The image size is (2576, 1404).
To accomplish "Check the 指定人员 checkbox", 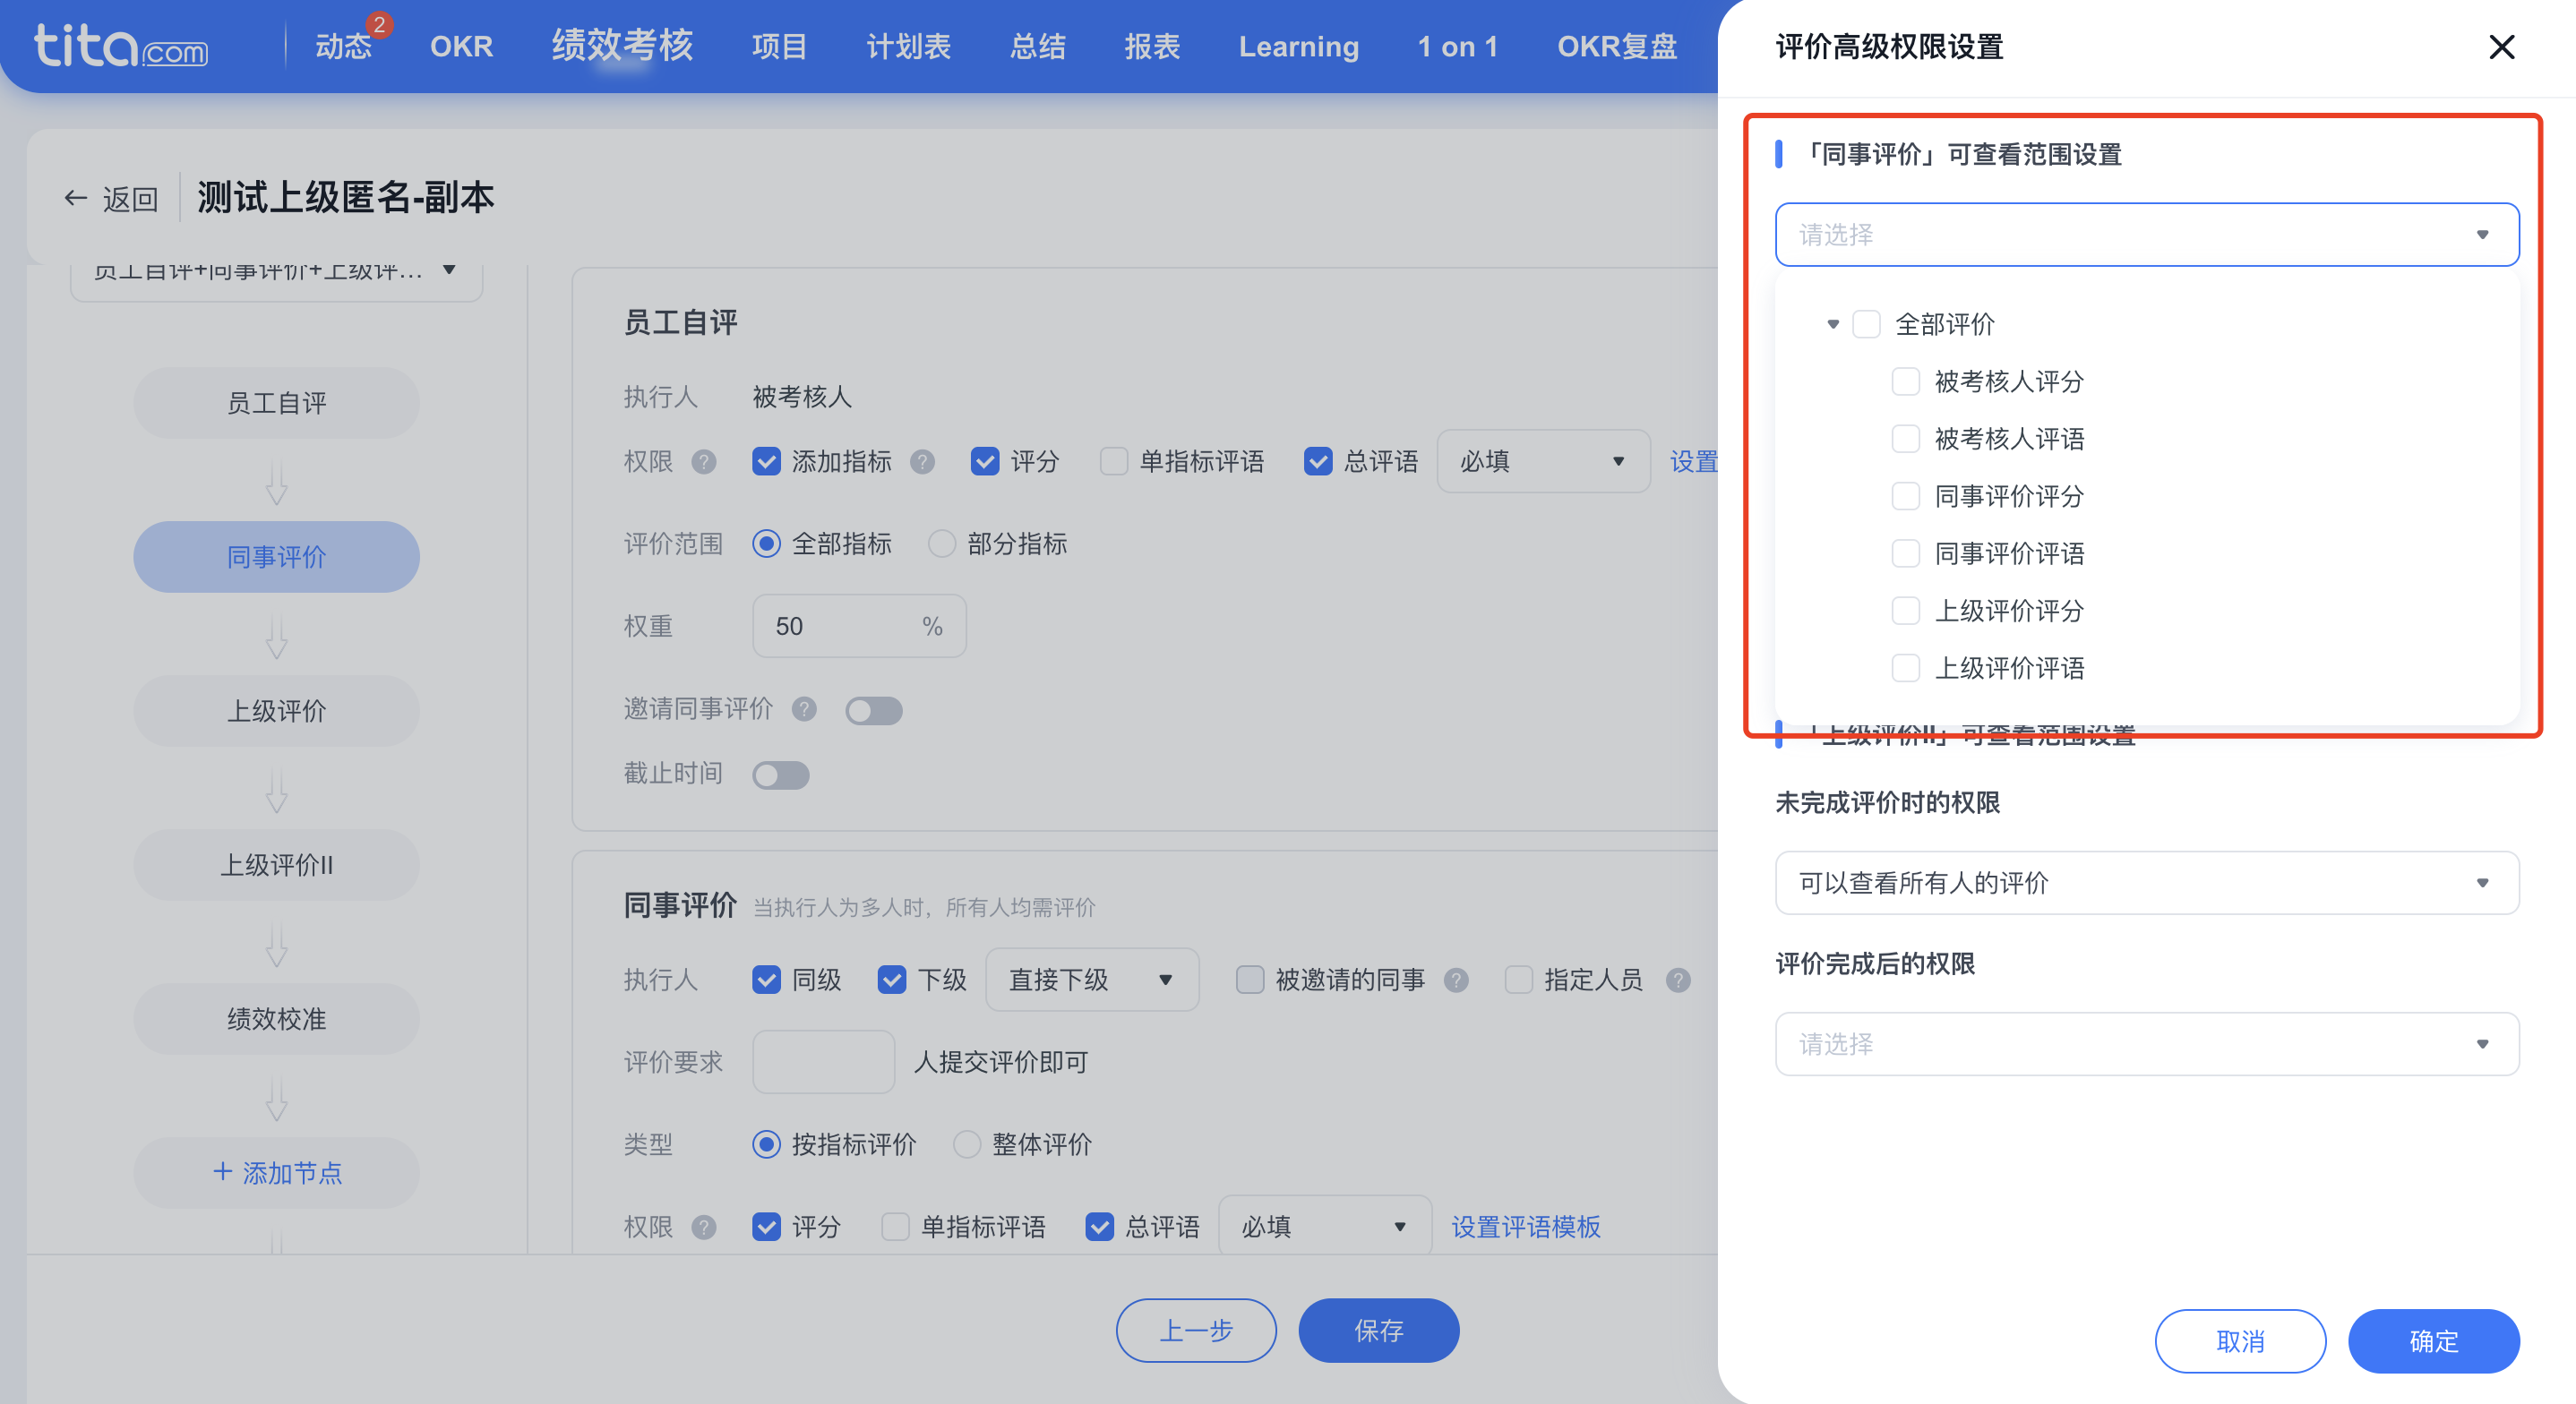I will pyautogui.click(x=1518, y=980).
